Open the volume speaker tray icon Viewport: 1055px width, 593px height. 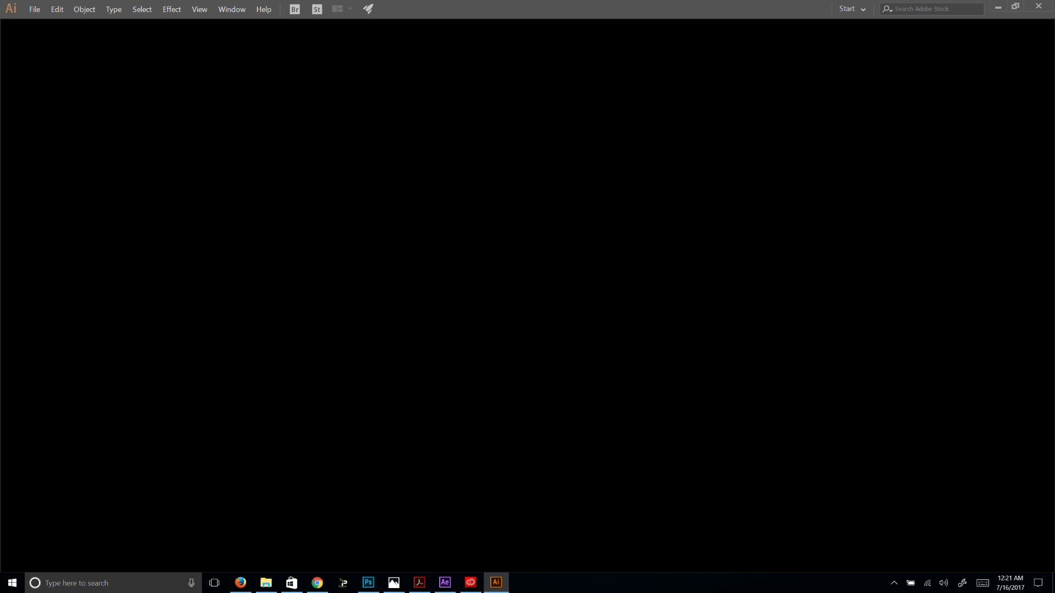tap(944, 583)
